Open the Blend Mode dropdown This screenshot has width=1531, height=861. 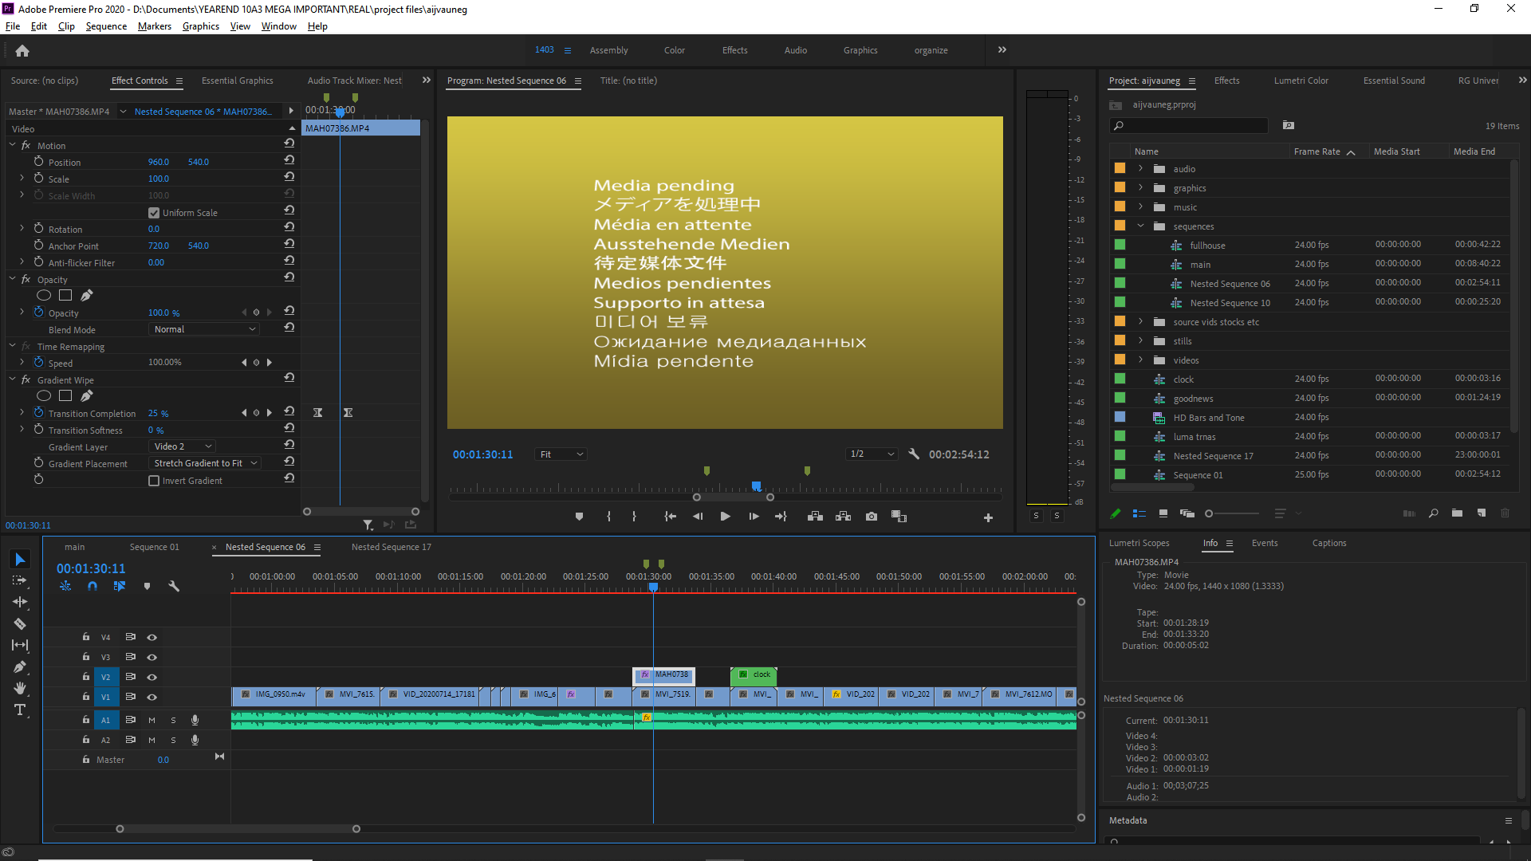pos(203,328)
